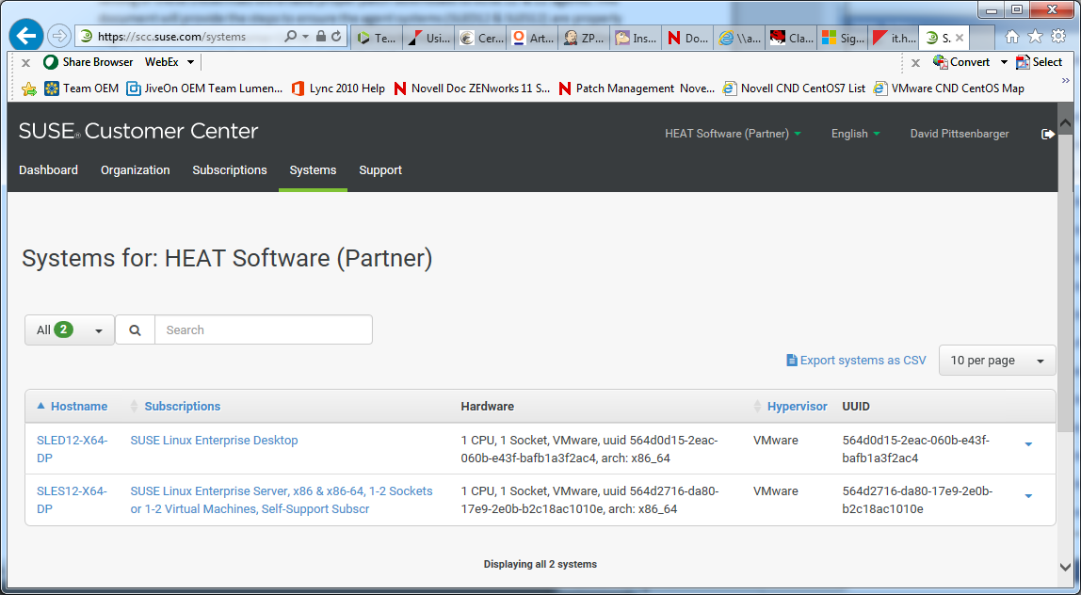This screenshot has width=1081, height=595.
Task: Switch to the ZP... browser tab
Action: point(584,38)
